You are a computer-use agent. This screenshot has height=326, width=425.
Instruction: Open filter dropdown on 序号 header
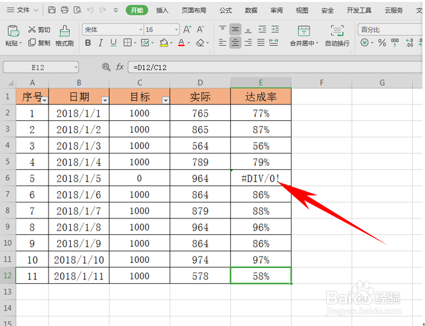(45, 101)
